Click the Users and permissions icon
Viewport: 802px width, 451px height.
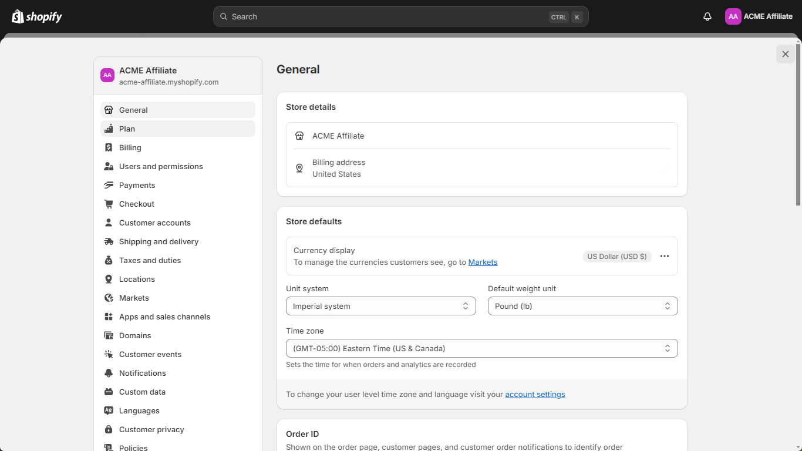(x=109, y=166)
